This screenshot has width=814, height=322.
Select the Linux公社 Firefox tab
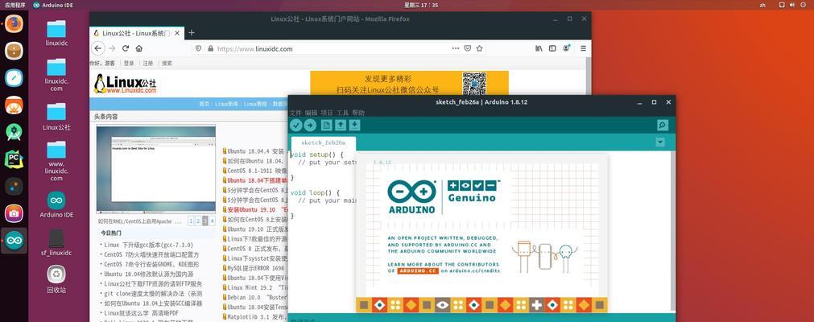click(x=137, y=33)
